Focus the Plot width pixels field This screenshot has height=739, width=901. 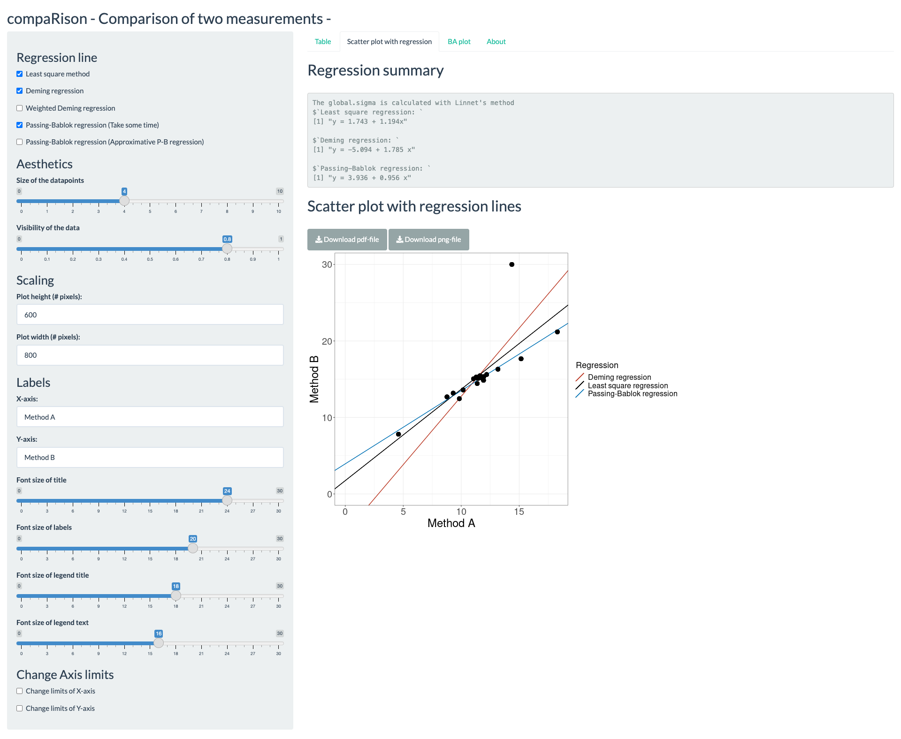point(150,355)
